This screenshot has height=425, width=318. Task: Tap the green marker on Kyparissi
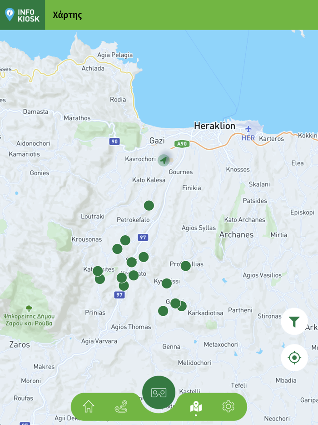[167, 283]
